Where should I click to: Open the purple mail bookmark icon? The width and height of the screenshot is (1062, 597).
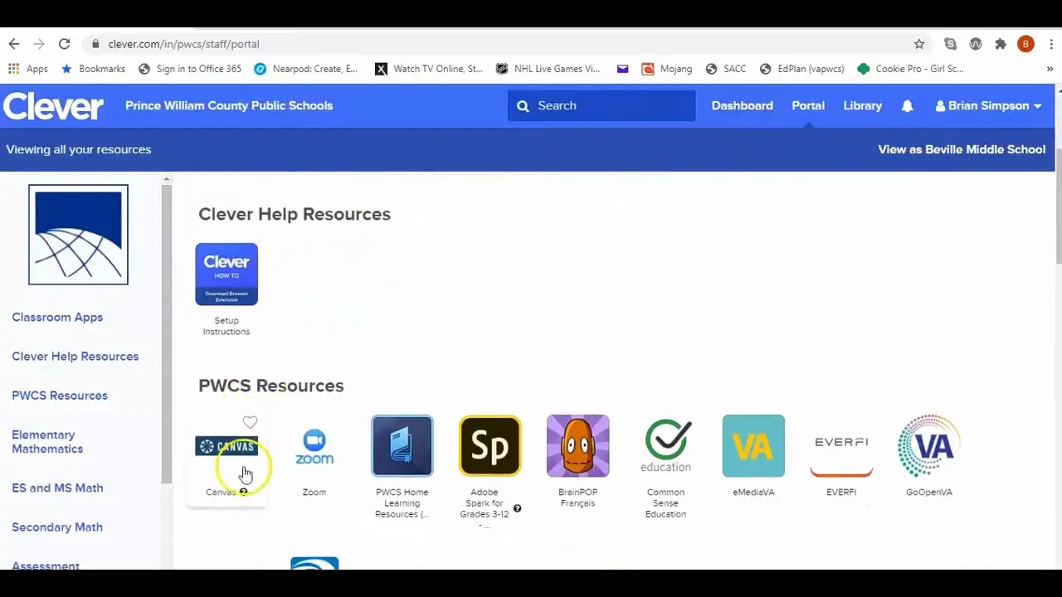(x=622, y=69)
